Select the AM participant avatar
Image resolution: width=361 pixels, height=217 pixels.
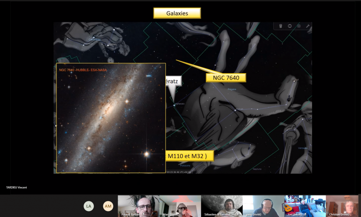click(x=108, y=206)
